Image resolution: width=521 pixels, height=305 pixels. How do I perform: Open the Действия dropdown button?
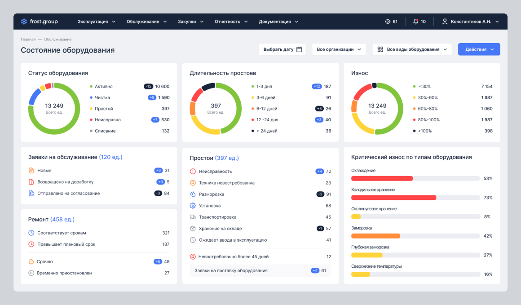tap(479, 49)
